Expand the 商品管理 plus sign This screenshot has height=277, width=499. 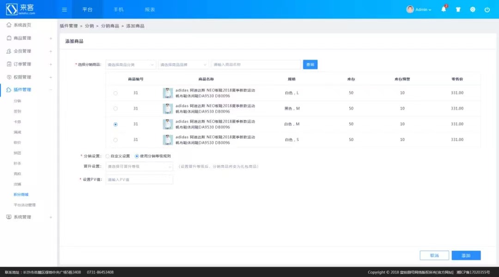pos(51,38)
